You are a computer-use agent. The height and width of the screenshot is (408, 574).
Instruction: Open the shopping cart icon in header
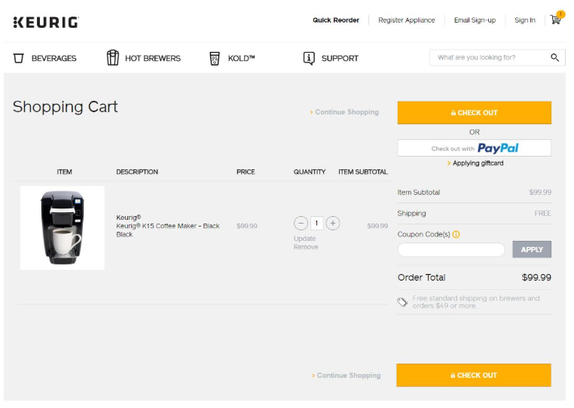556,20
